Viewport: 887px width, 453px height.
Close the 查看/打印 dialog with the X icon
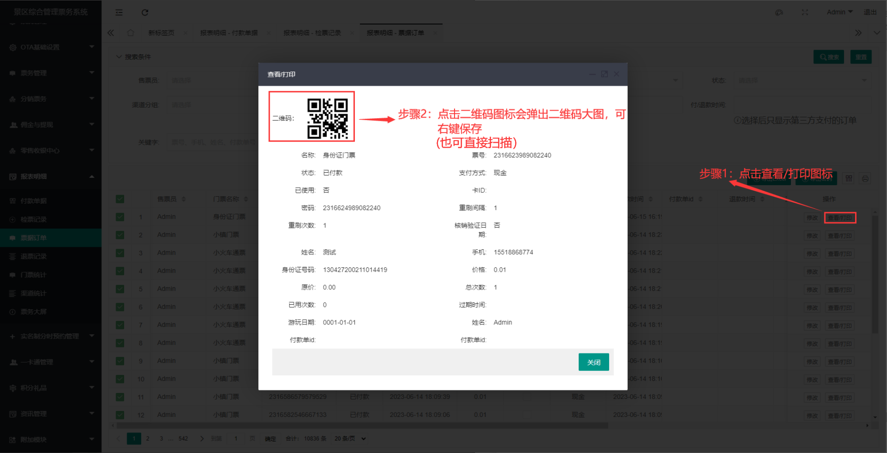pos(617,74)
